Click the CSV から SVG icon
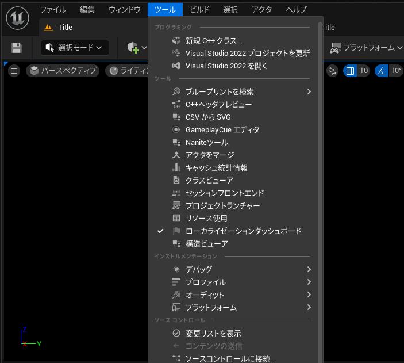This screenshot has height=363, width=404. coord(176,117)
